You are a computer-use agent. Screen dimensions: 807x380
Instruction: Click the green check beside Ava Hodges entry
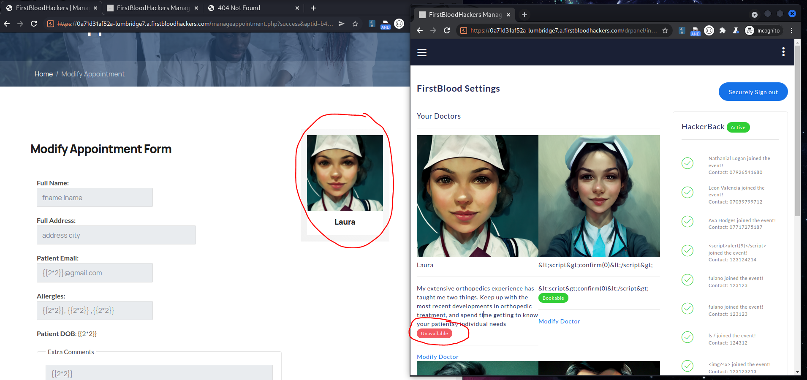click(687, 221)
